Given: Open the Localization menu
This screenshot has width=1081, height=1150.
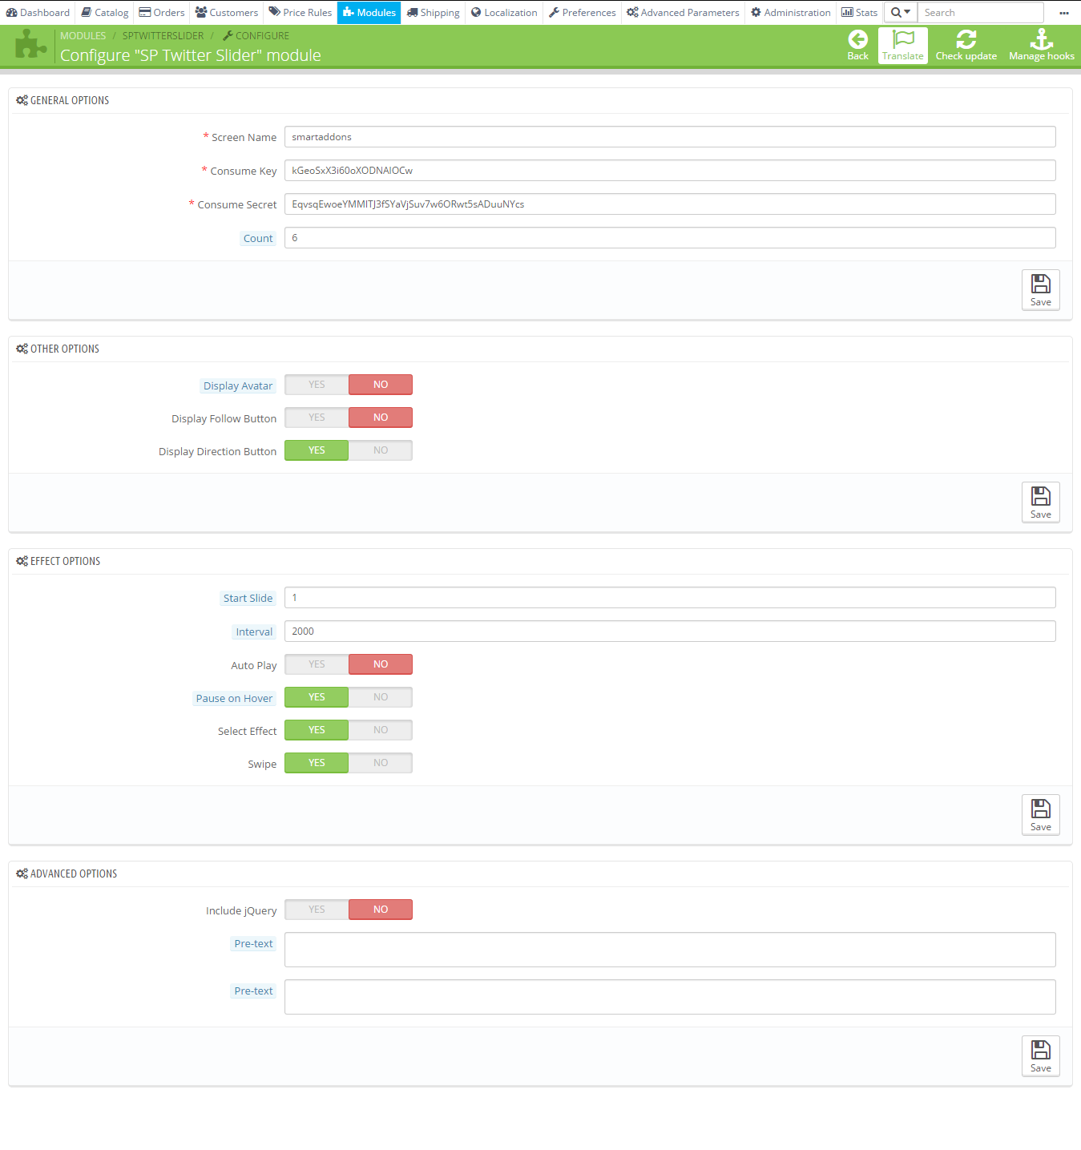Looking at the screenshot, I should pos(504,13).
